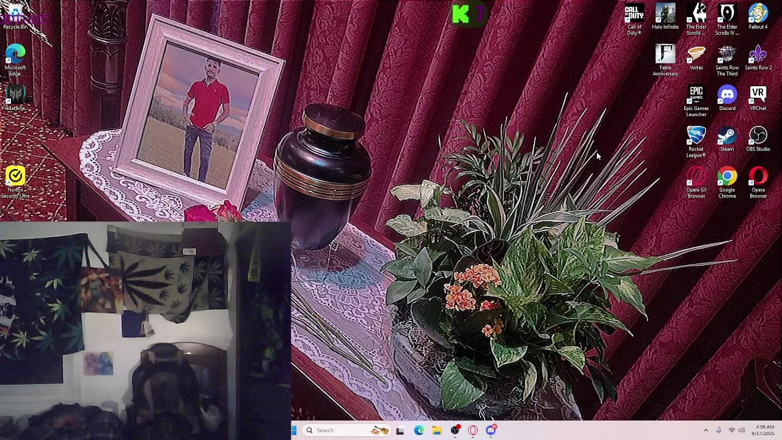Launch the Fallout 4 desktop icon
The height and width of the screenshot is (440, 782).
(758, 17)
